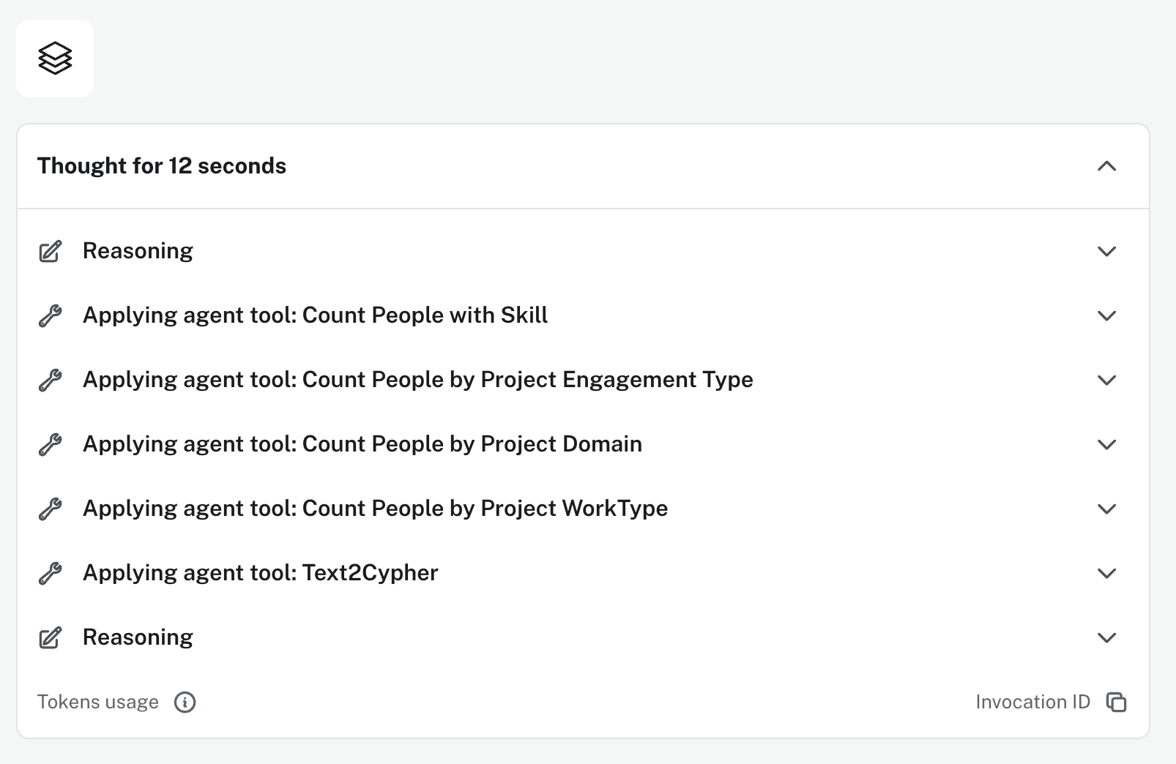Select the Count People by Project WorkType row
Viewport: 1176px width, 764px height.
[375, 509]
